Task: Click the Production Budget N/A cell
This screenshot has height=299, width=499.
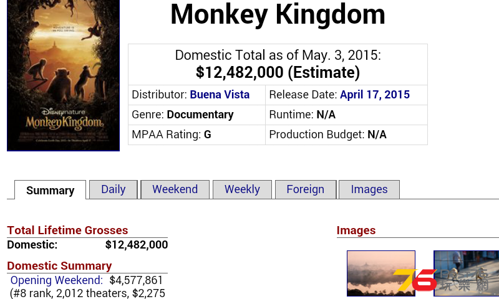Action: click(346, 135)
